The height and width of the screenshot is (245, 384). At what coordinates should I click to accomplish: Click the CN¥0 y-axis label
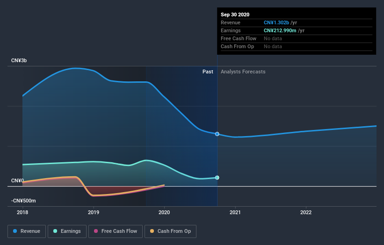pos(17,180)
